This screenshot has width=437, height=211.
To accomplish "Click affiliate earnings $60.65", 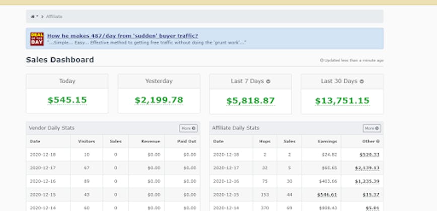I will pyautogui.click(x=329, y=168).
